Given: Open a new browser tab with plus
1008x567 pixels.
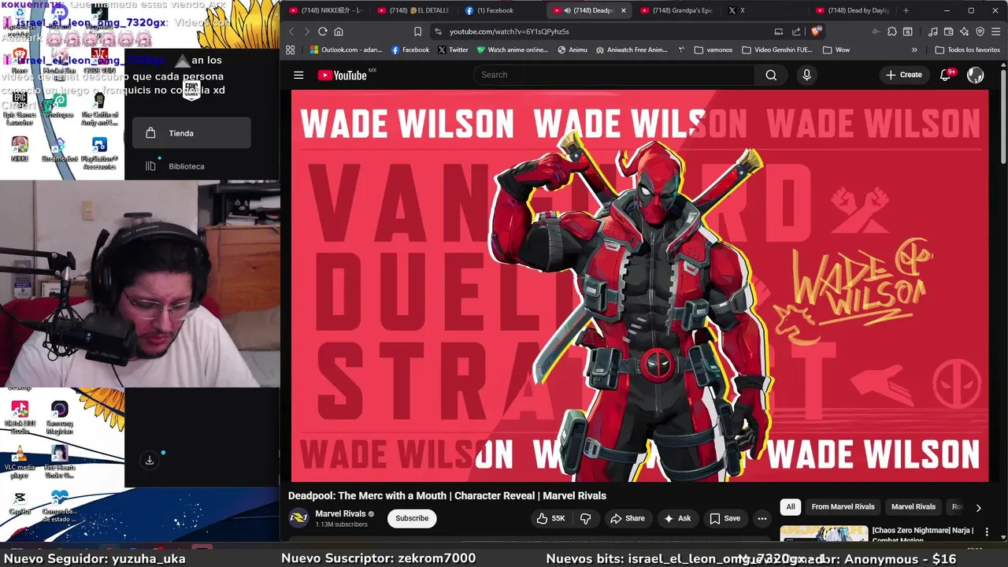Looking at the screenshot, I should tap(906, 10).
